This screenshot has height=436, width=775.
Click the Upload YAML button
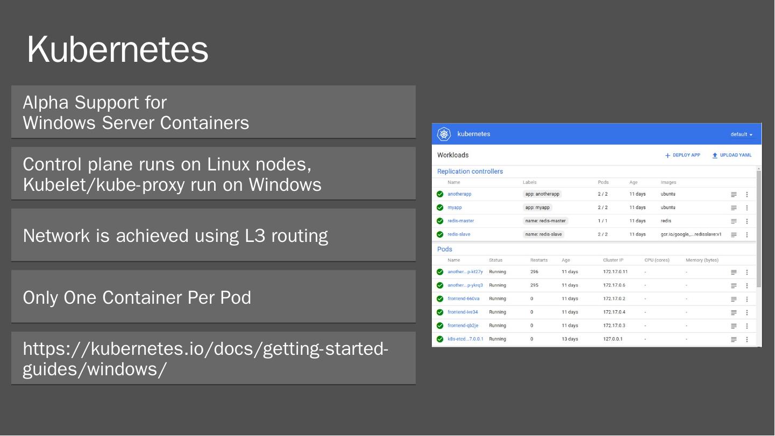[x=731, y=155]
